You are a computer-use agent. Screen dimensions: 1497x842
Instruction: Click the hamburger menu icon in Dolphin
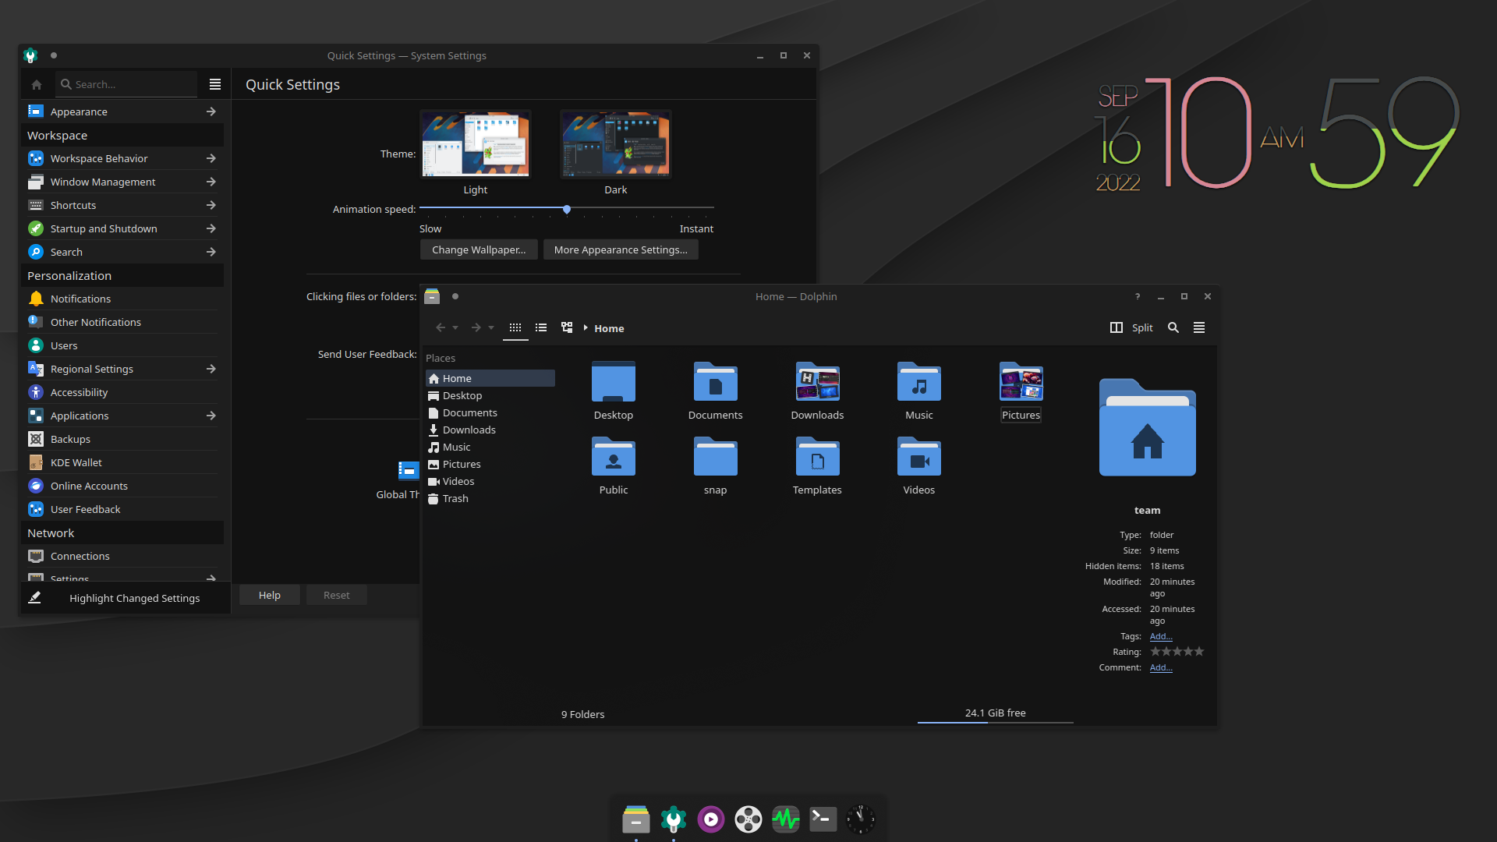(x=1199, y=328)
